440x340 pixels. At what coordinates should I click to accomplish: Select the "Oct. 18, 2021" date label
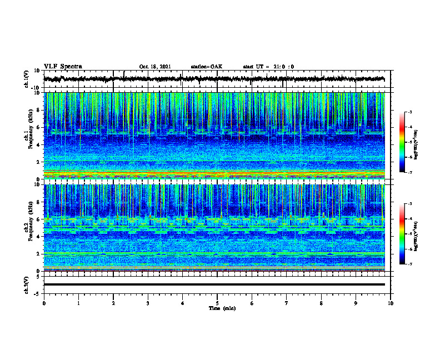[x=155, y=67]
